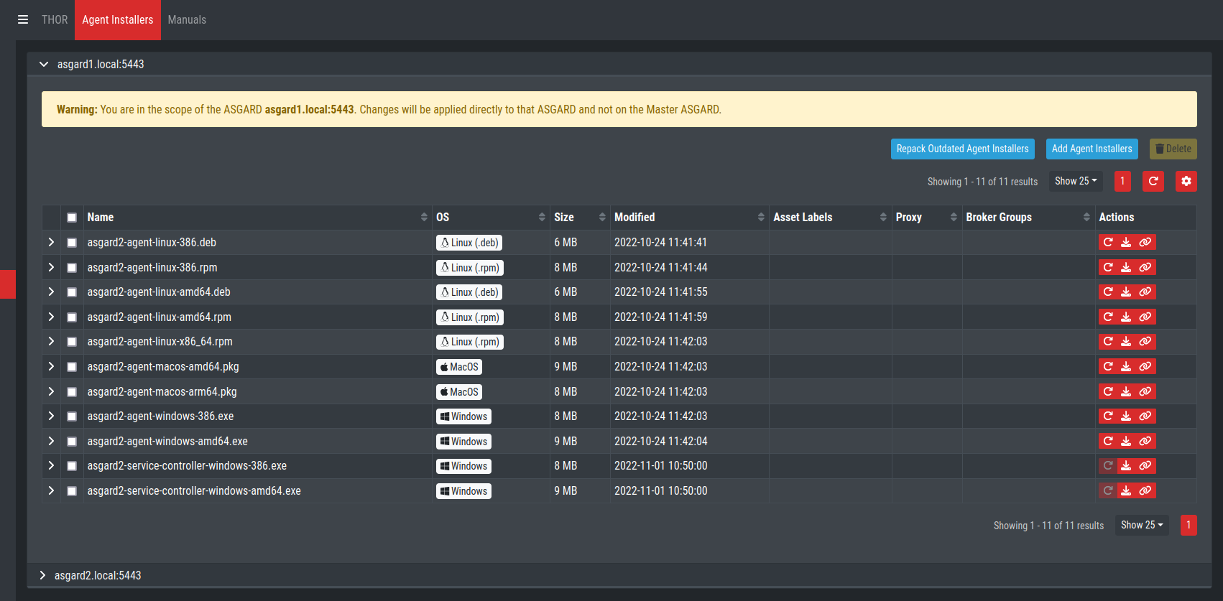Screen dimensions: 1223x601
Task: Repack asgard2-agent-windows-amd64.exe installer
Action: 1108,442
